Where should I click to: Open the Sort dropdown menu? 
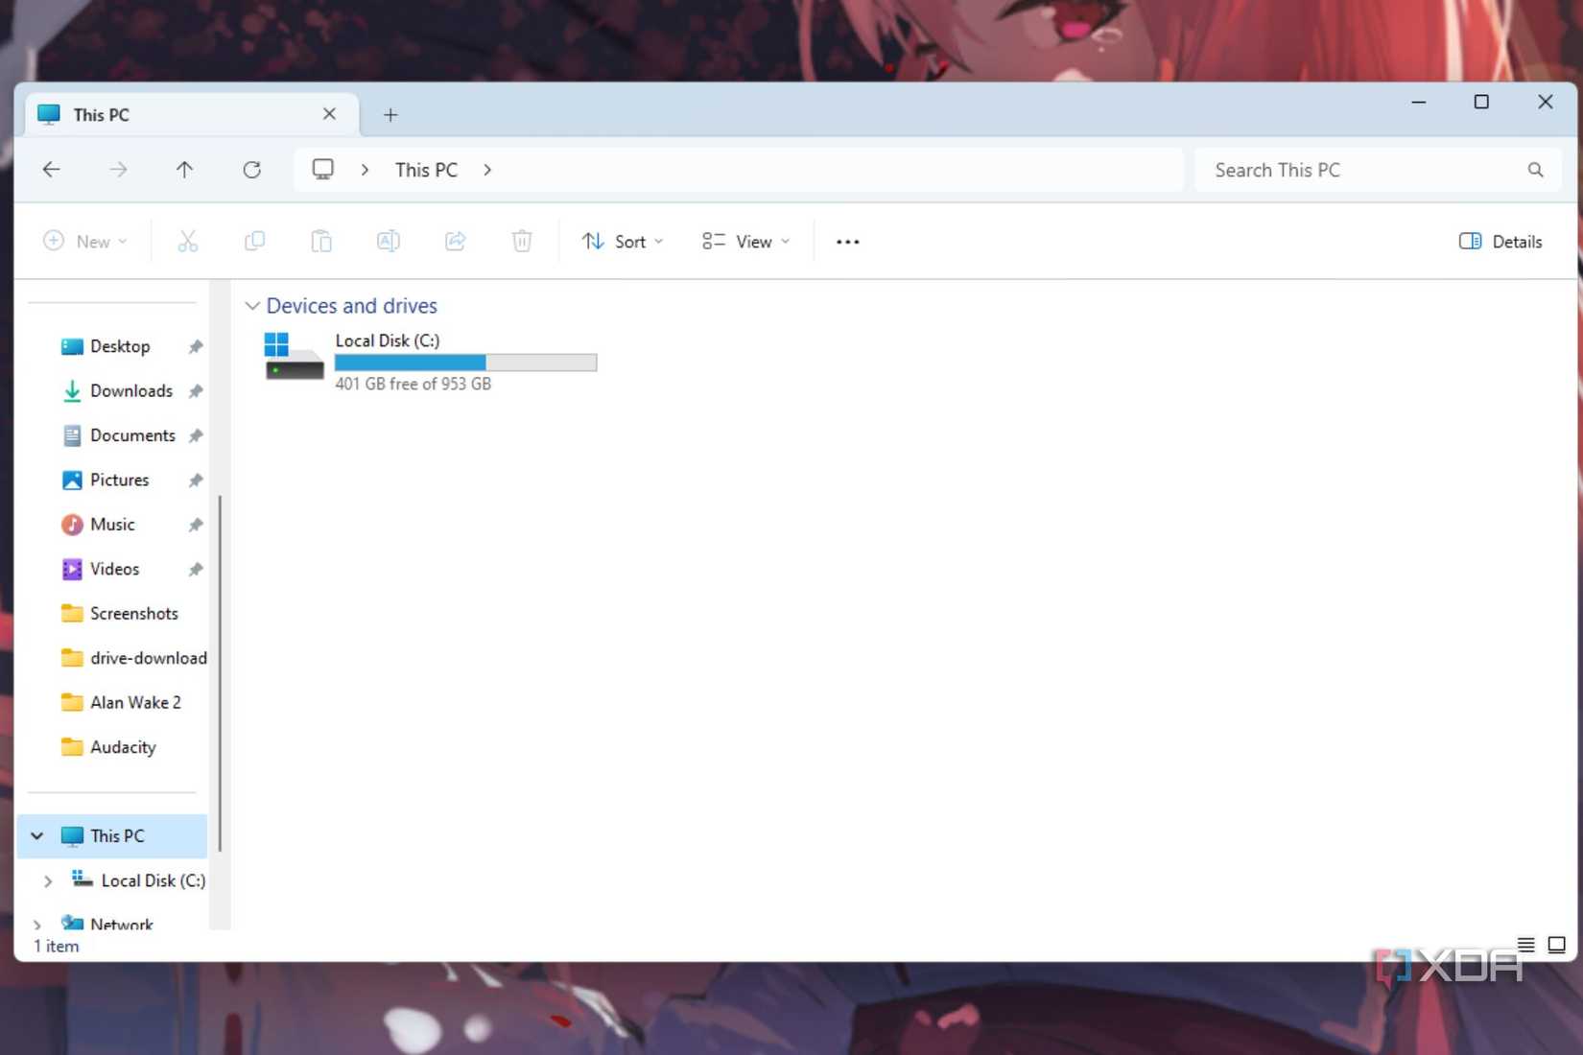(623, 242)
